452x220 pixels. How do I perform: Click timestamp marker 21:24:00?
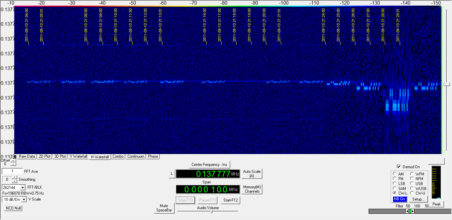324,25
